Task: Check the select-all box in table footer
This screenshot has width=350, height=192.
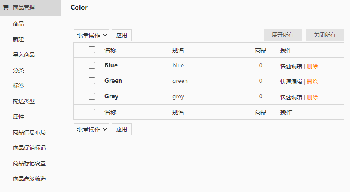Action: (92, 112)
